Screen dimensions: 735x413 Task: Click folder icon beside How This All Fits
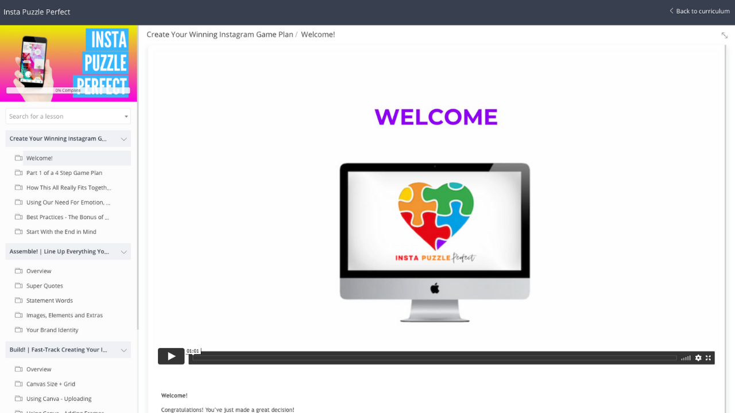coord(18,188)
